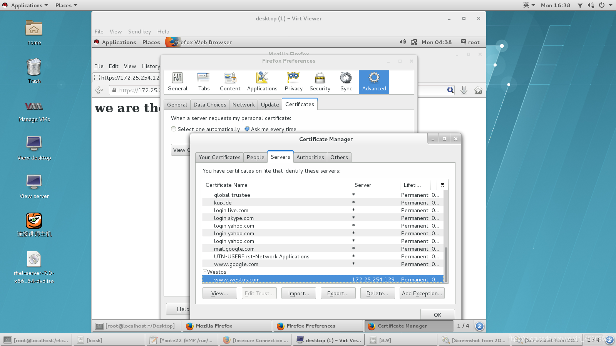Image resolution: width=616 pixels, height=346 pixels.
Task: Select the Advanced preferences pane
Action: coord(374,82)
